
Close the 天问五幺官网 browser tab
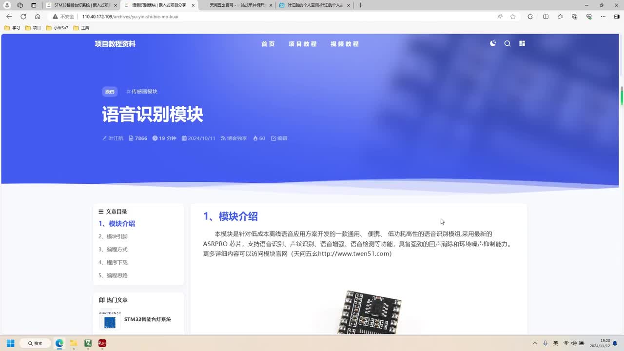coord(270,5)
